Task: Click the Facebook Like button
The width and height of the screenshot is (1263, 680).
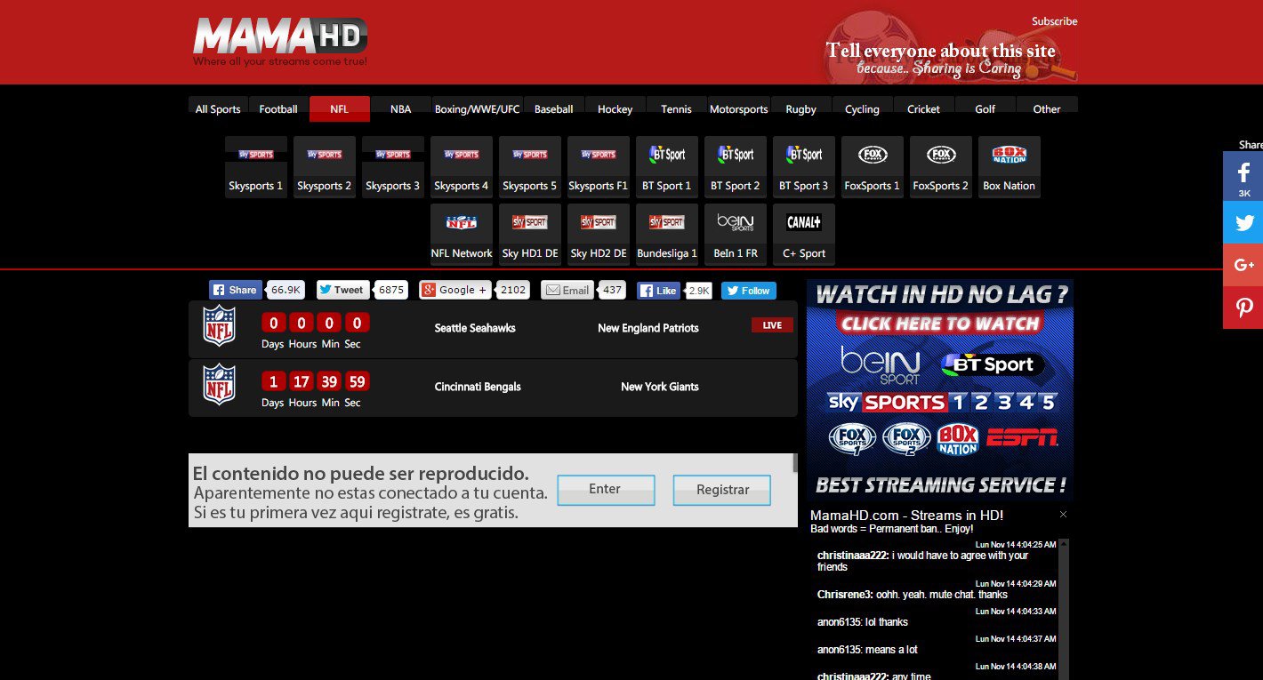Action: pyautogui.click(x=658, y=290)
